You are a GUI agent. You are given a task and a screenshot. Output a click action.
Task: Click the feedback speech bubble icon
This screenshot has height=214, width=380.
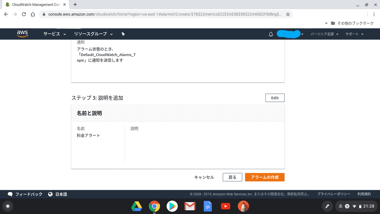pos(10,194)
